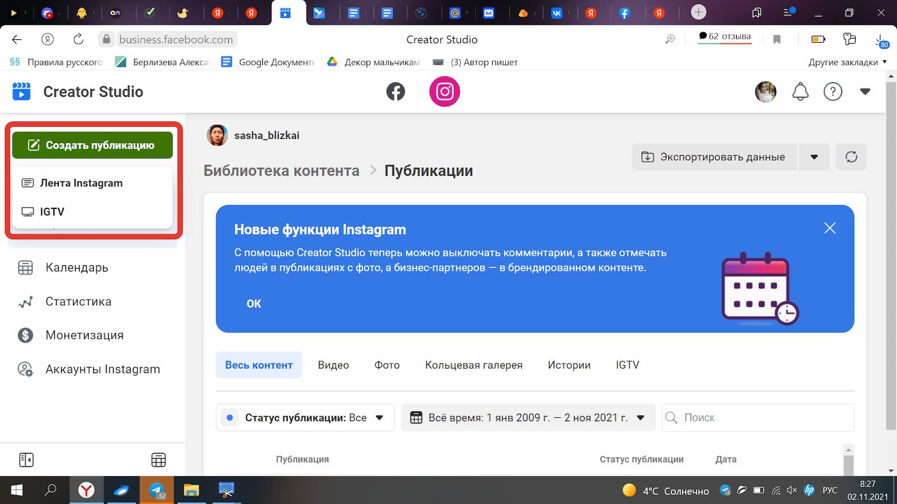
Task: Open Статус публикации filter dropdown
Action: click(380, 417)
